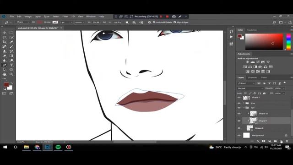
Task: Select the Zoom tool
Action: (11, 74)
